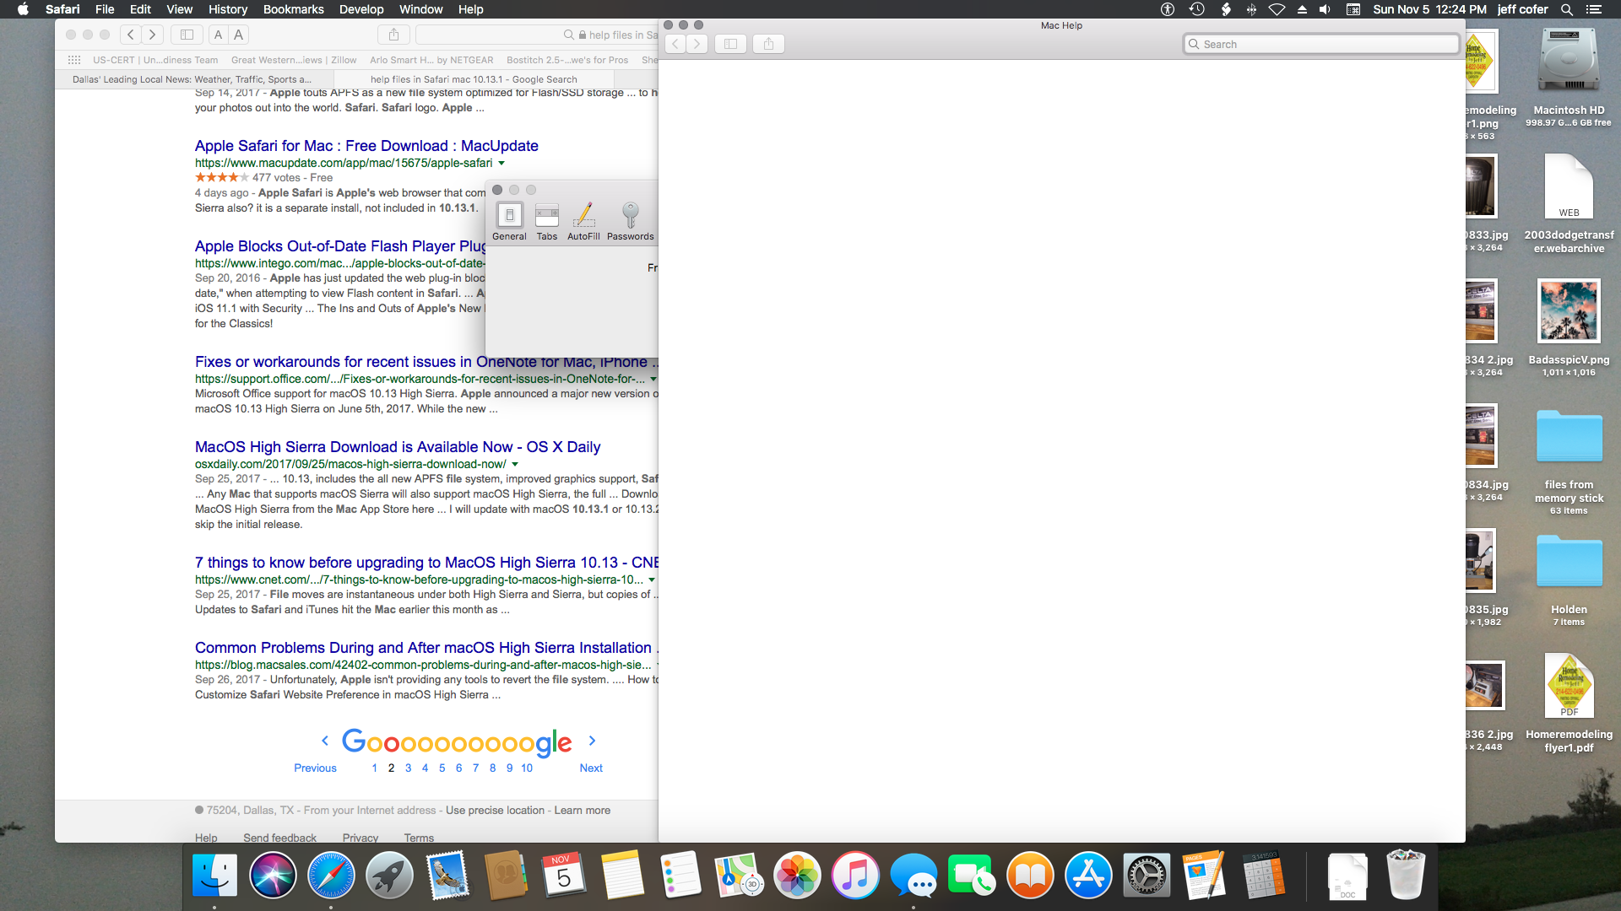Open System Preferences from dock
1621x911 pixels.
click(x=1146, y=876)
